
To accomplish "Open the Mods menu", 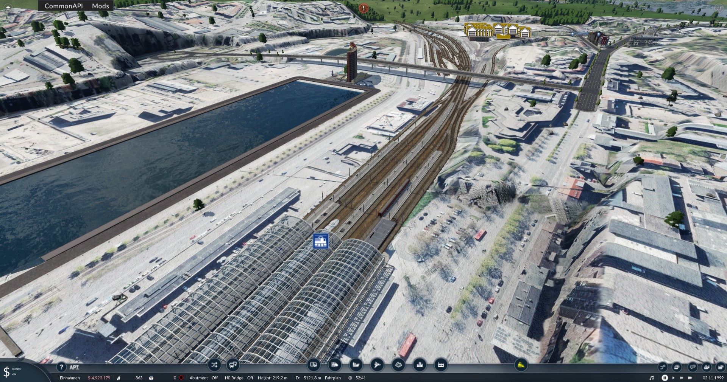I will pyautogui.click(x=100, y=6).
